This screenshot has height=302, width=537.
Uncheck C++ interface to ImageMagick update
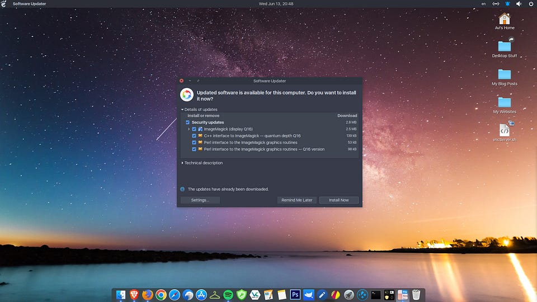(x=194, y=136)
